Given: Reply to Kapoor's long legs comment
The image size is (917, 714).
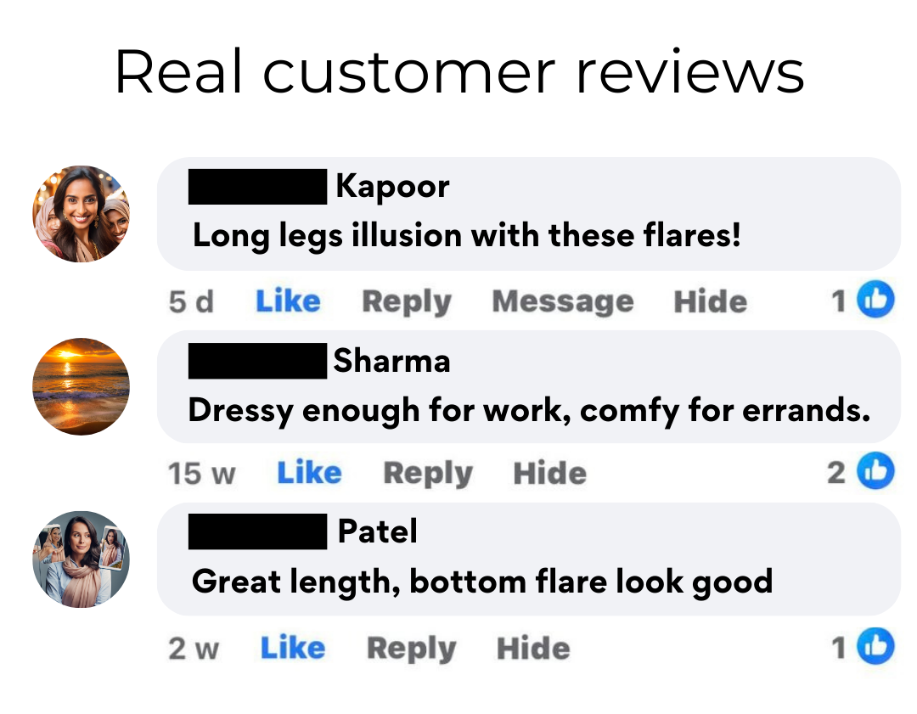Looking at the screenshot, I should [407, 302].
